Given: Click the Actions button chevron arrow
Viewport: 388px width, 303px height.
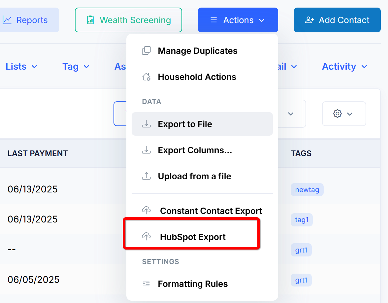Looking at the screenshot, I should [x=262, y=20].
